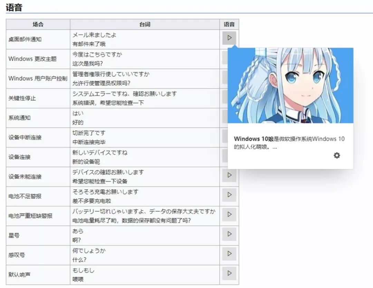Select the 设备中断连接 cell

tap(38, 137)
